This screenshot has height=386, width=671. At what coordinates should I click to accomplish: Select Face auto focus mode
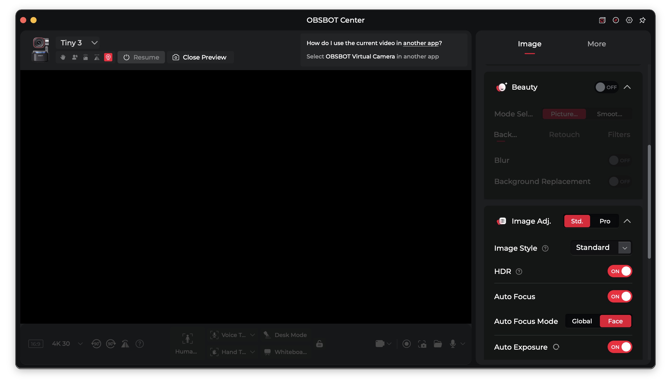[615, 321]
